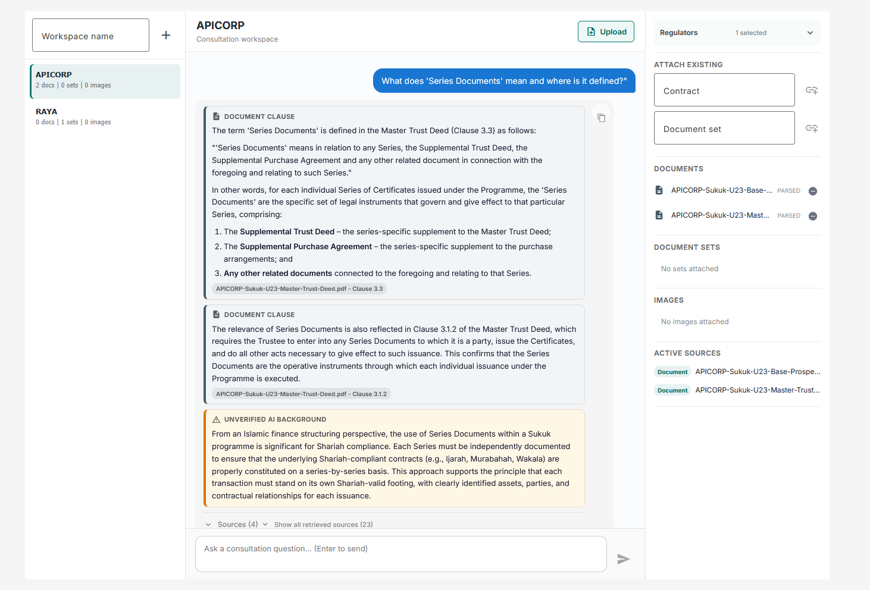This screenshot has height=590, width=870.
Task: Open the Contract attach selector
Action: coord(724,90)
